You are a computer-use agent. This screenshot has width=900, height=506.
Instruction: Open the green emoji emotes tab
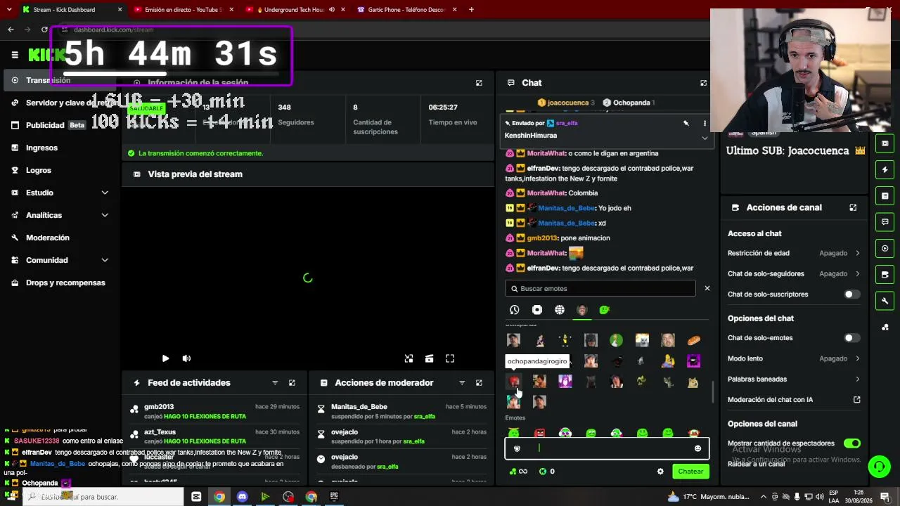click(x=605, y=310)
